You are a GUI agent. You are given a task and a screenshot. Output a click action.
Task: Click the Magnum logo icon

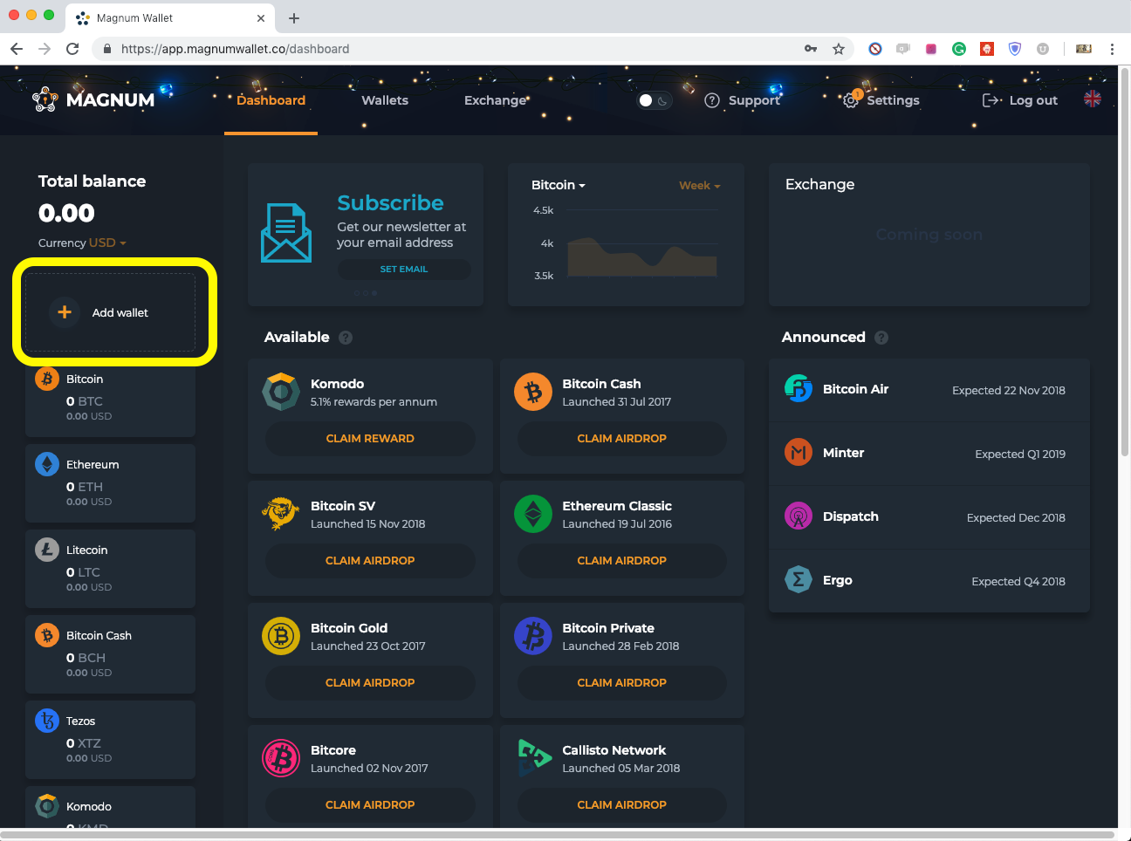point(45,99)
